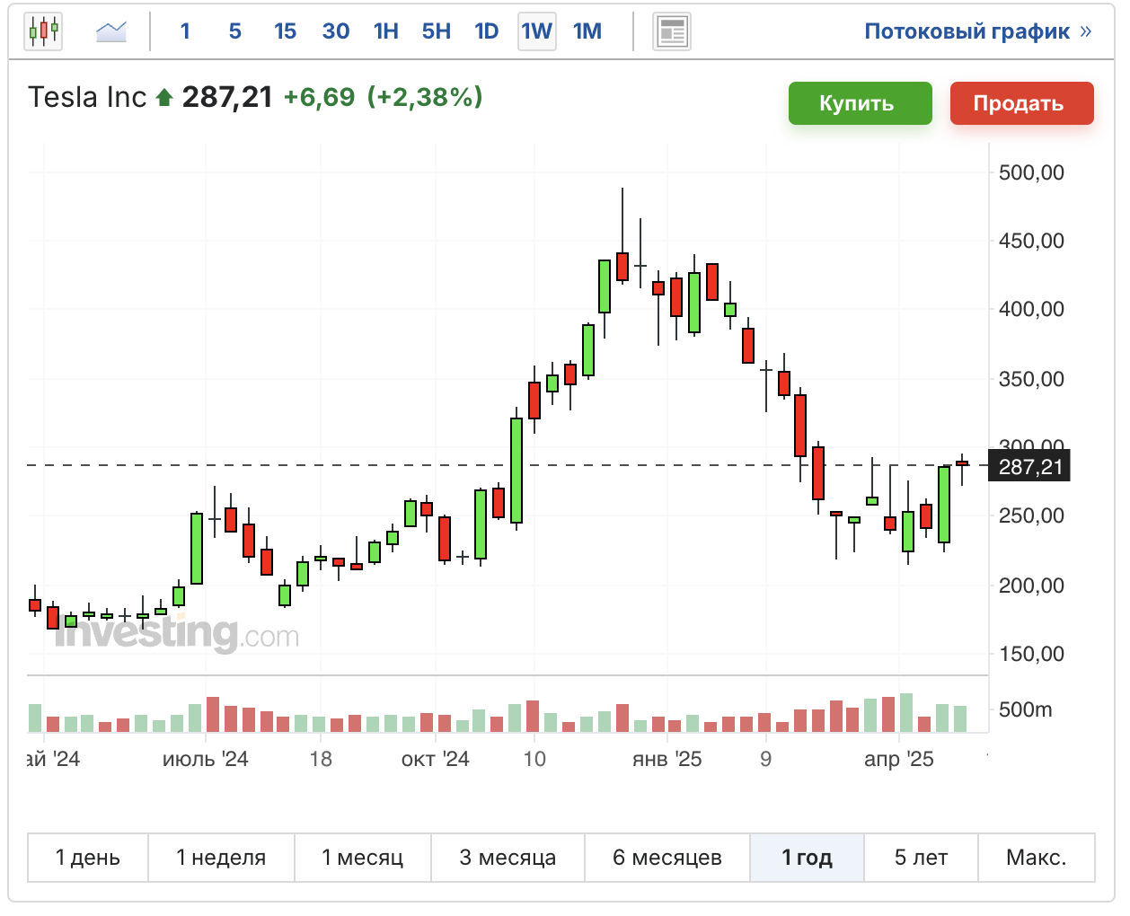Click the green Купить button
This screenshot has width=1130, height=916.
[x=861, y=103]
